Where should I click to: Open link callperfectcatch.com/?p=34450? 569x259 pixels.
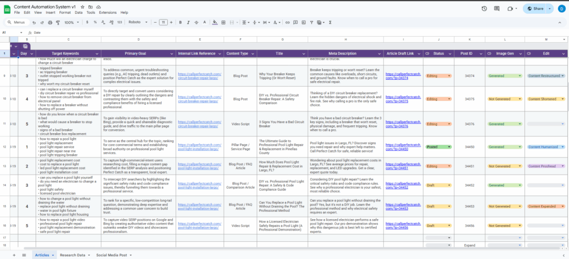(x=403, y=147)
